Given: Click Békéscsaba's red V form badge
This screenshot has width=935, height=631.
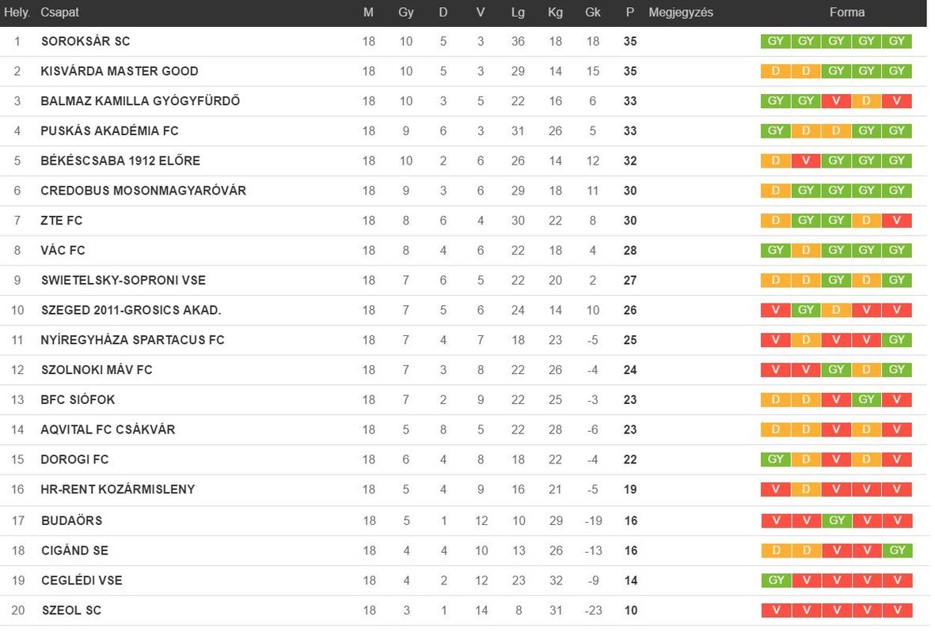Looking at the screenshot, I should (x=806, y=161).
